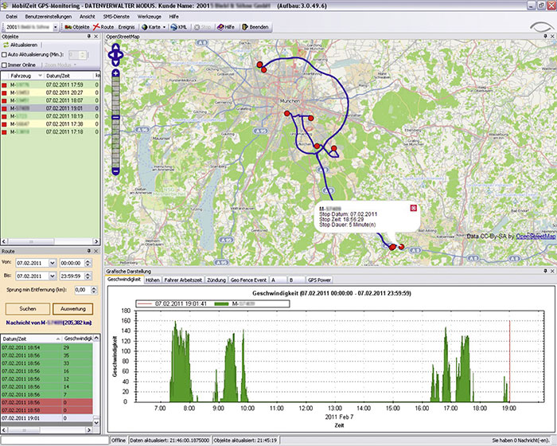Expand the Karte dropdown arrow
557x446 pixels.
pos(164,27)
